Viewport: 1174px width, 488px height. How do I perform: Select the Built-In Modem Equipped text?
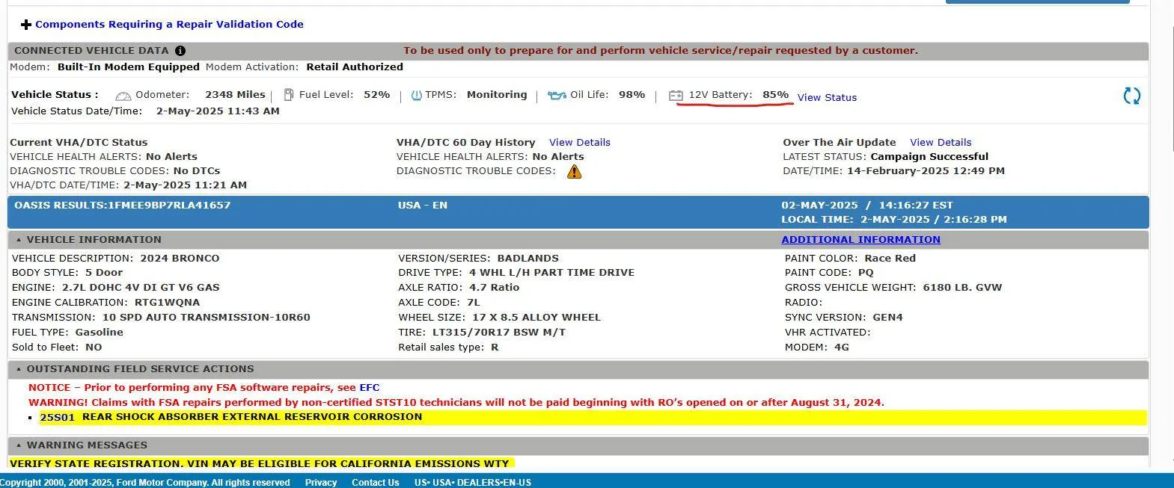[129, 67]
